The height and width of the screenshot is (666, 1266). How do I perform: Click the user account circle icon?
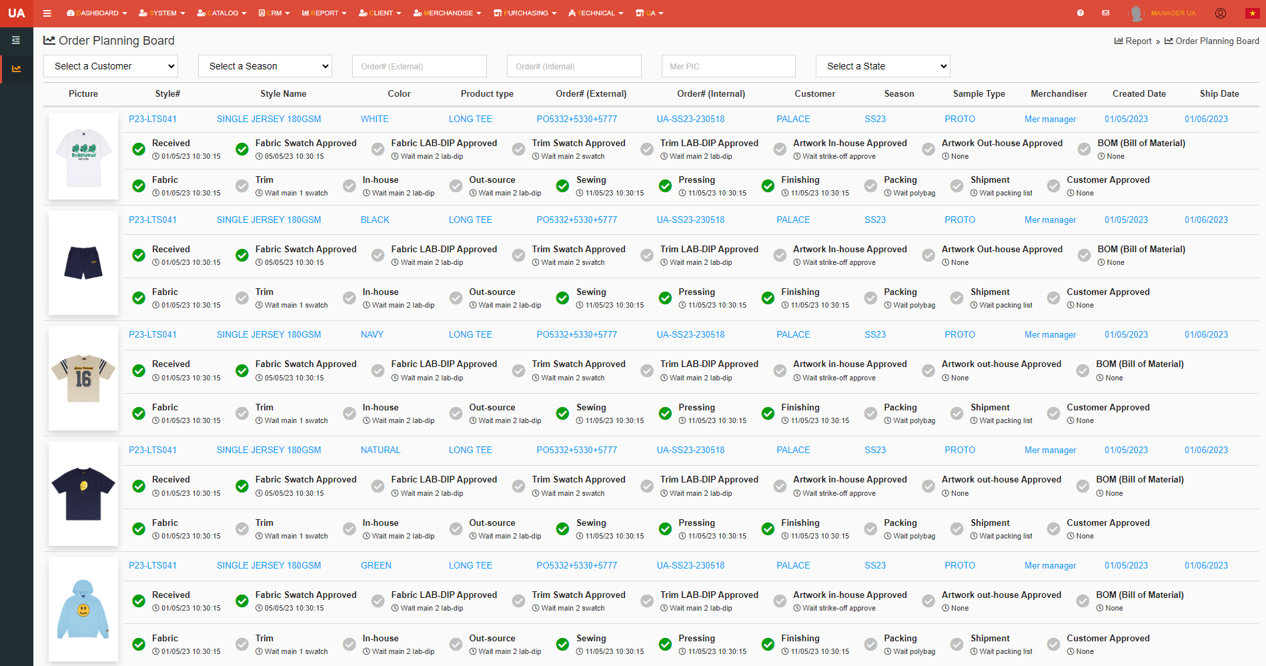pos(1220,13)
